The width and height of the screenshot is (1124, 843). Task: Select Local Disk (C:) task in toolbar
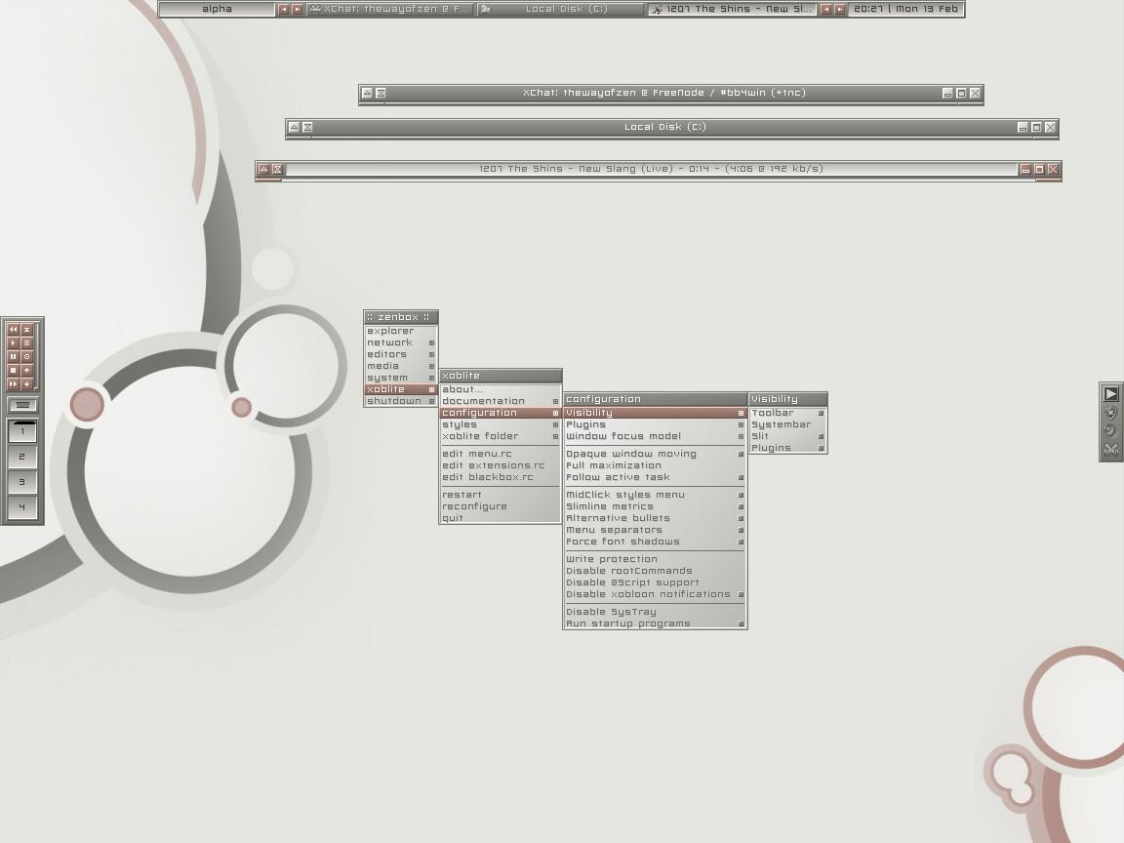click(561, 9)
